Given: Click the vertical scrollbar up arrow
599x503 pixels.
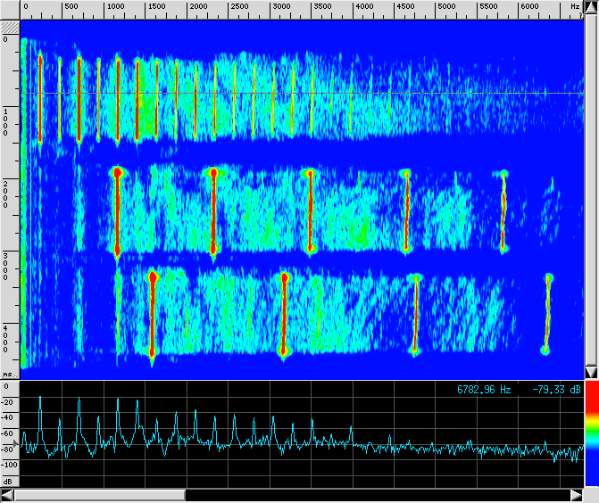Looking at the screenshot, I should [x=590, y=6].
